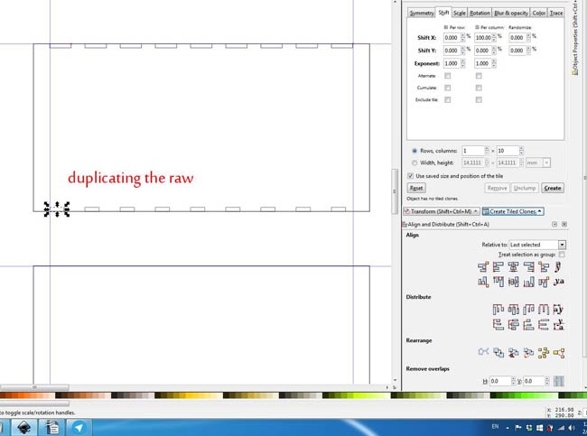This screenshot has height=436, width=587.
Task: Click the Create button
Action: (553, 188)
